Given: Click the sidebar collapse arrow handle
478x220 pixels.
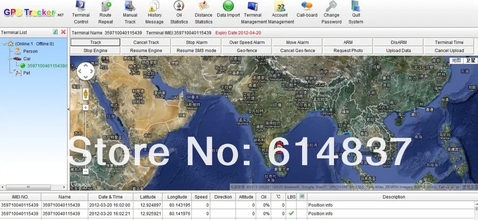Looking at the screenshot, I should [68, 109].
